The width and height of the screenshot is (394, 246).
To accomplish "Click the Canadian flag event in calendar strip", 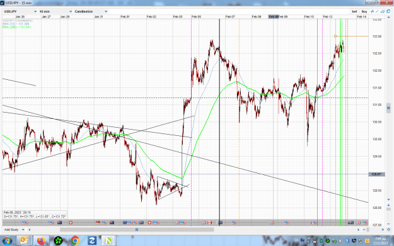I will pos(209,223).
